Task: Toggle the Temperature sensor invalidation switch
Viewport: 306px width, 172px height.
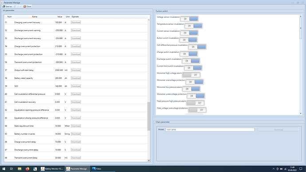Action: tap(193, 26)
